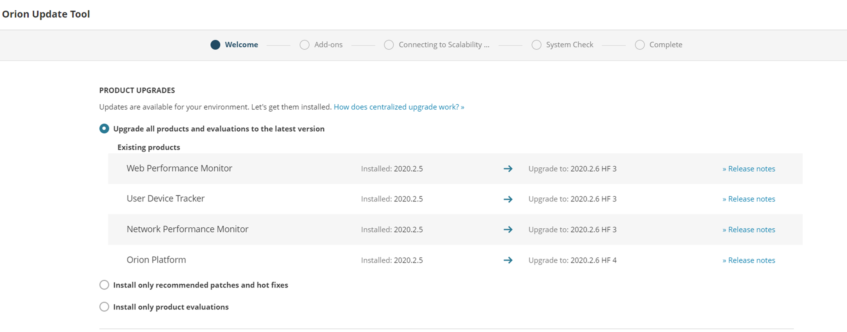Open How does centralized upgrade work link
The width and height of the screenshot is (847, 332).
399,107
